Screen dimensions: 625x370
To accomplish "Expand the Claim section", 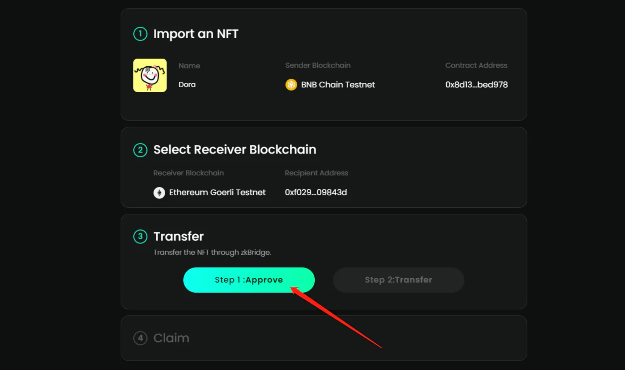I will [171, 338].
